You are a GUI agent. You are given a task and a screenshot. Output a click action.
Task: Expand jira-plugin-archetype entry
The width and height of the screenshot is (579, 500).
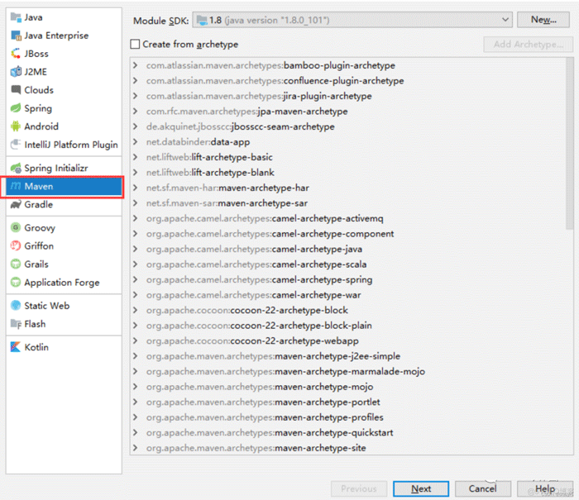coord(135,96)
